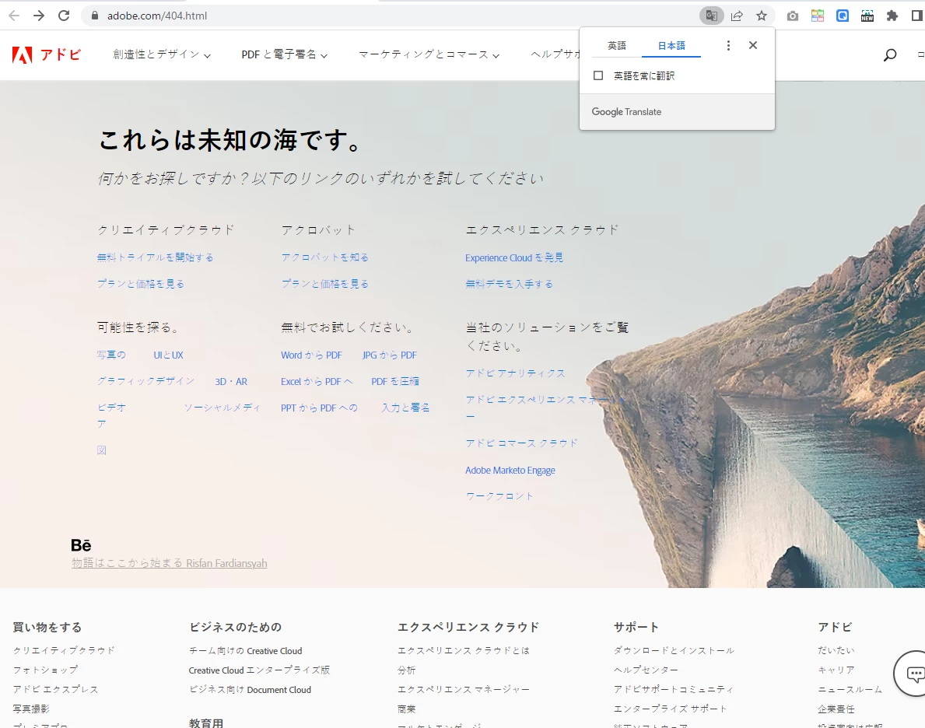Screen dimensions: 925x728
Task: Bookmark this page with star icon
Action: tap(762, 16)
